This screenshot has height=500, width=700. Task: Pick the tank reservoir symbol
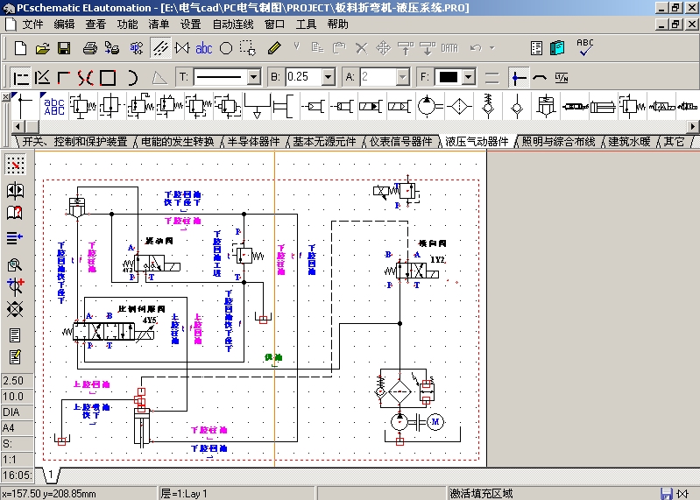coord(257,106)
